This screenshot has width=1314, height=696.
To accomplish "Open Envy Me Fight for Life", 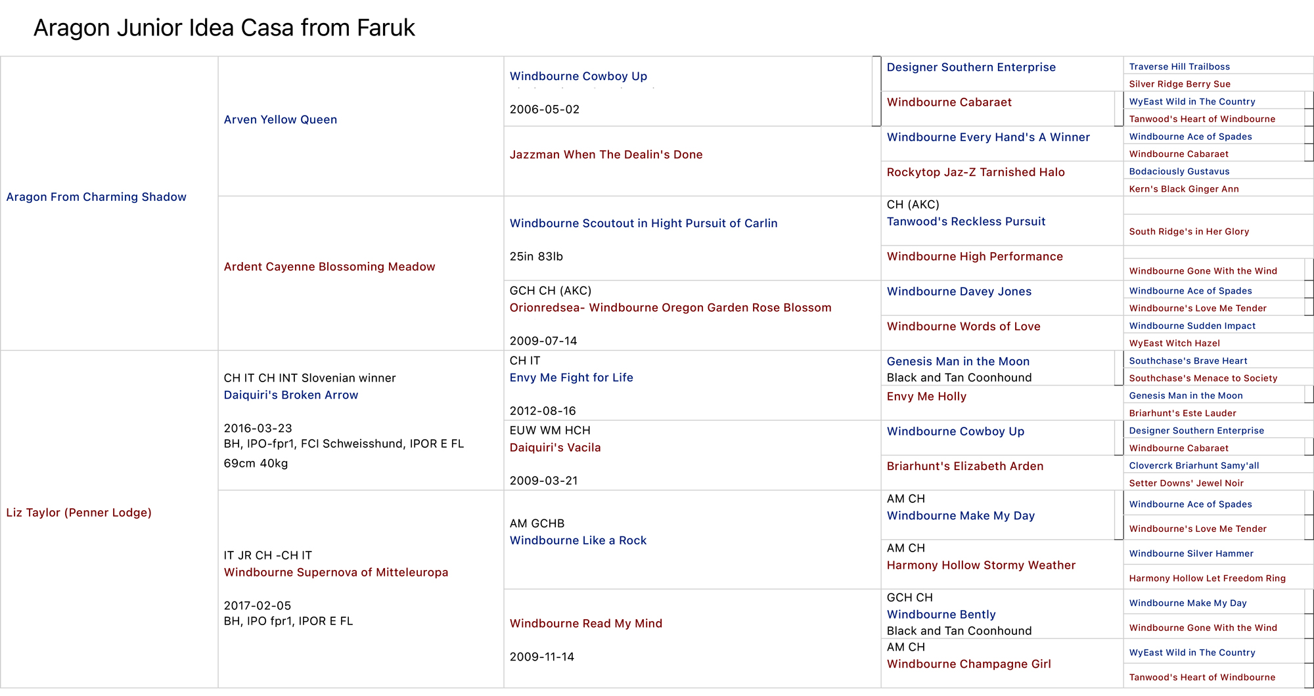I will (x=571, y=378).
